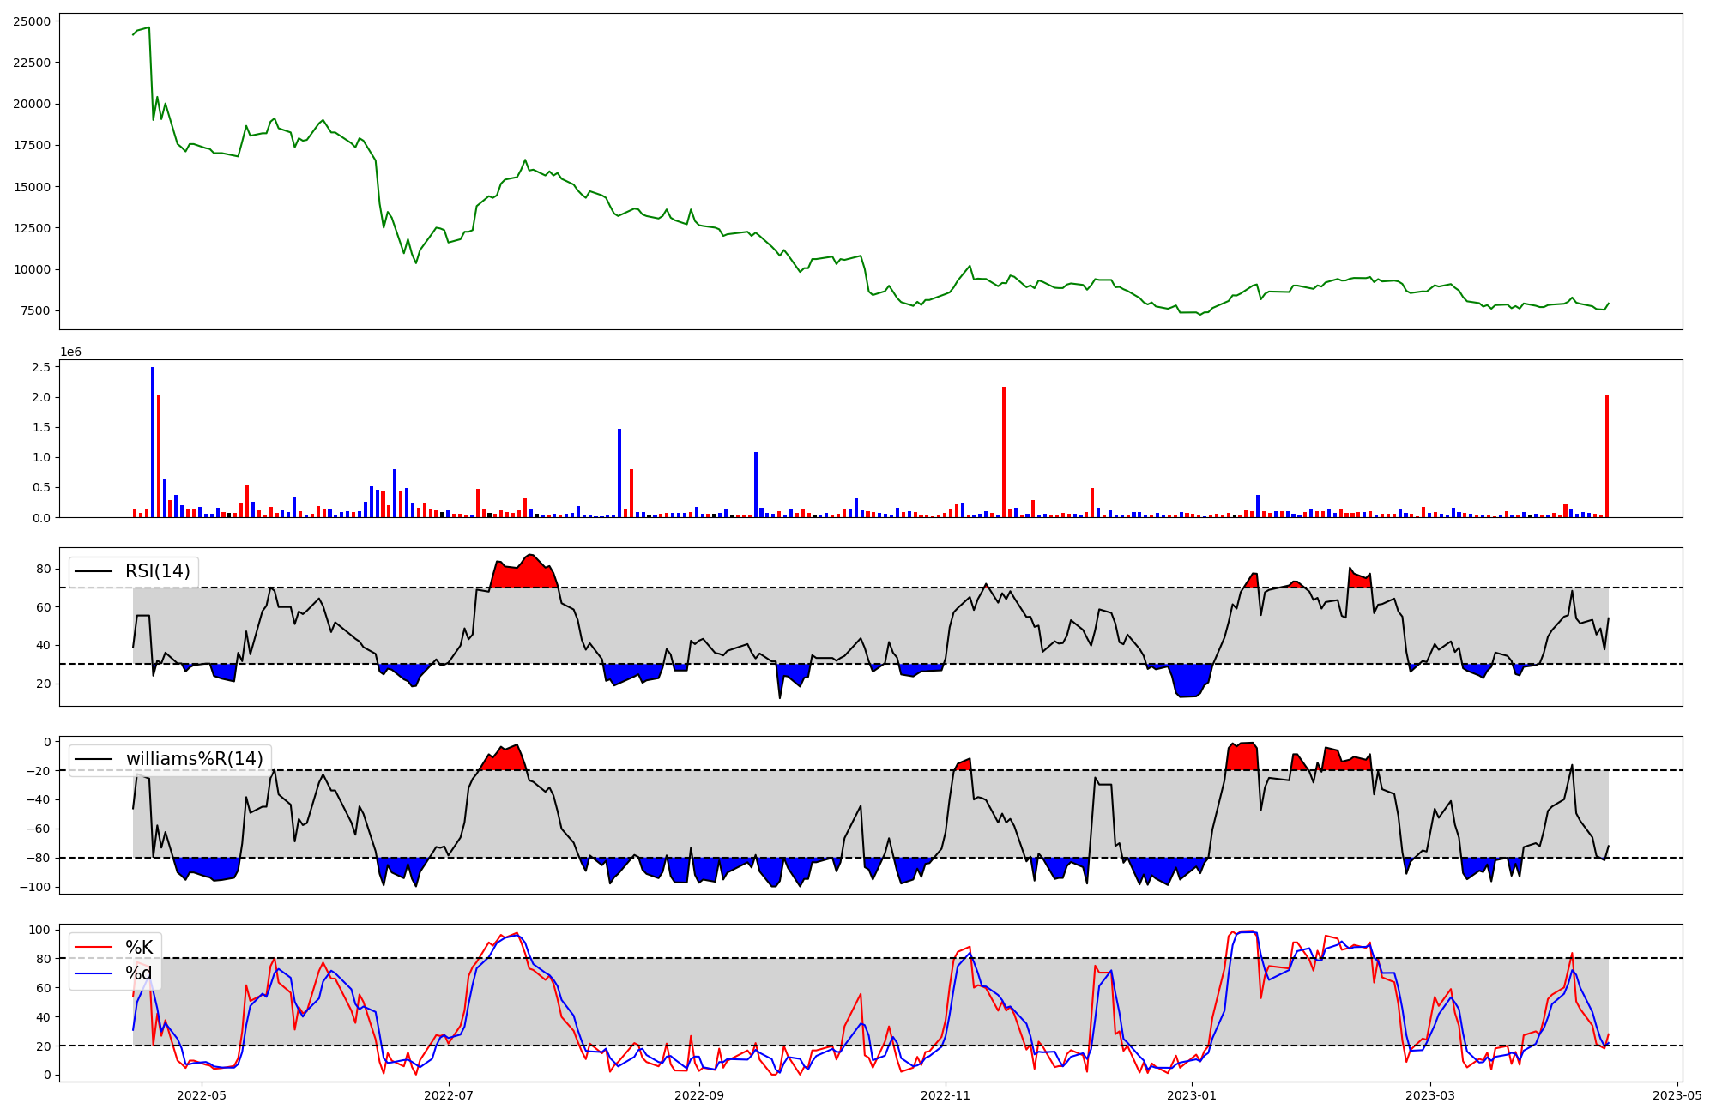Click the 2023-05 x-axis tick label

1677,1095
